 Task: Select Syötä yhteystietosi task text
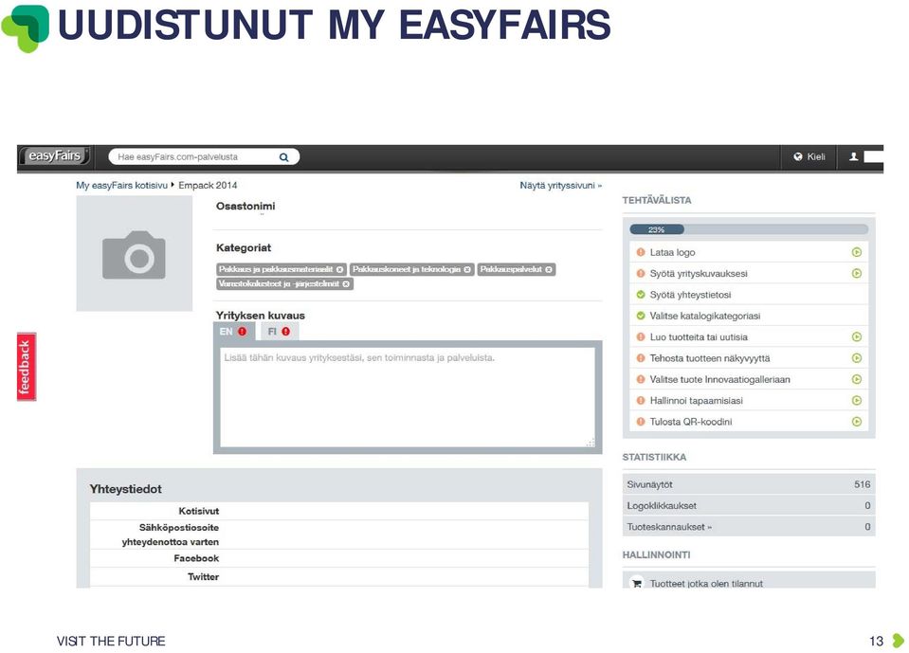690,295
